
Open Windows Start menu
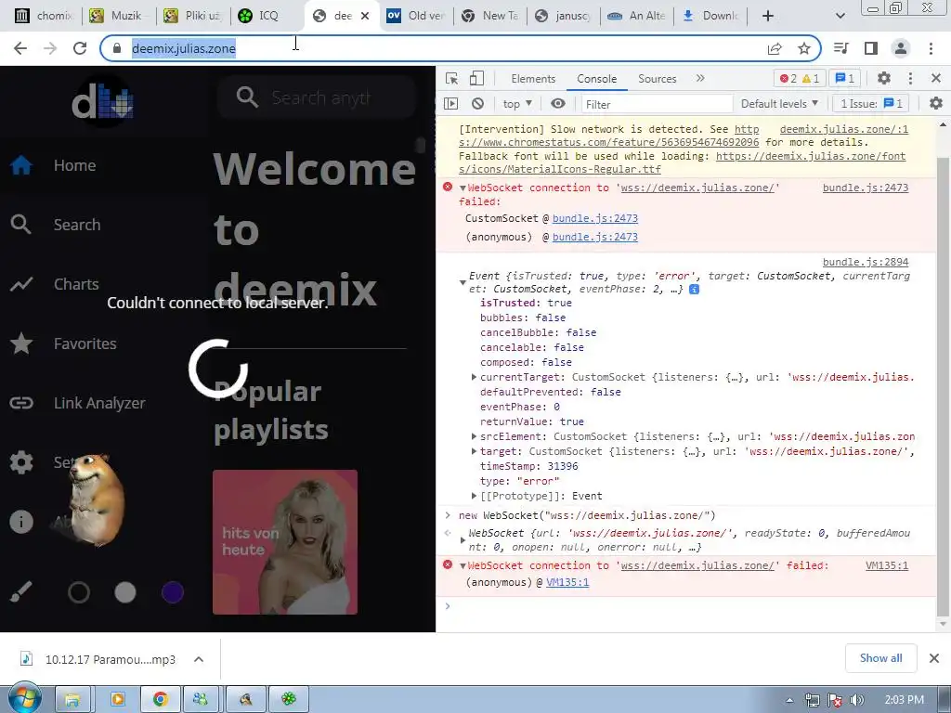click(23, 699)
